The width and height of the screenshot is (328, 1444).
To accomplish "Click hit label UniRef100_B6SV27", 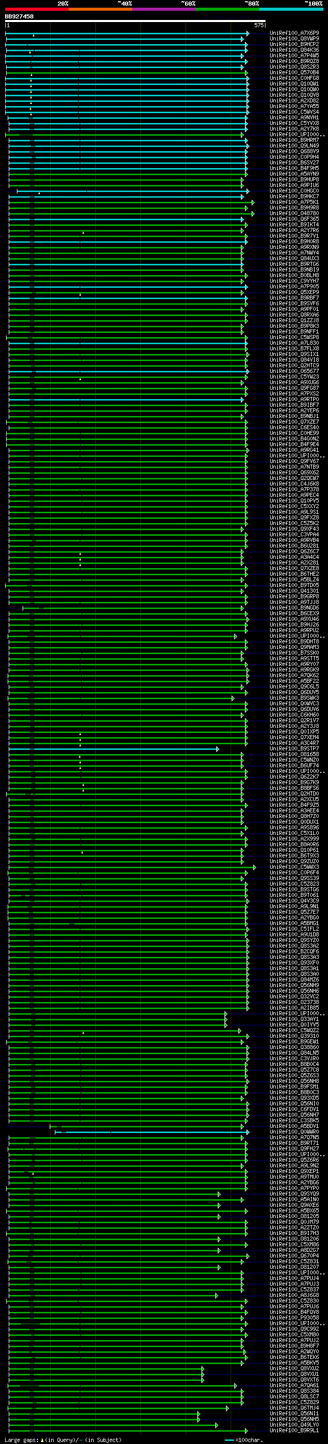I will click(294, 162).
